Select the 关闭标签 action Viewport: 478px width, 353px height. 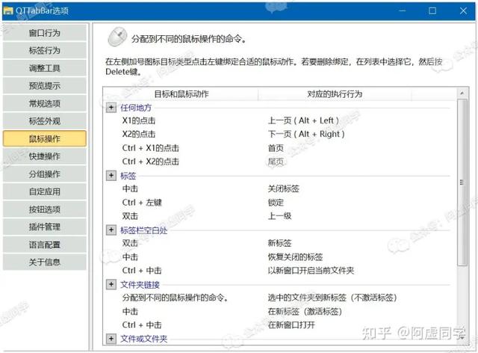[x=283, y=188]
